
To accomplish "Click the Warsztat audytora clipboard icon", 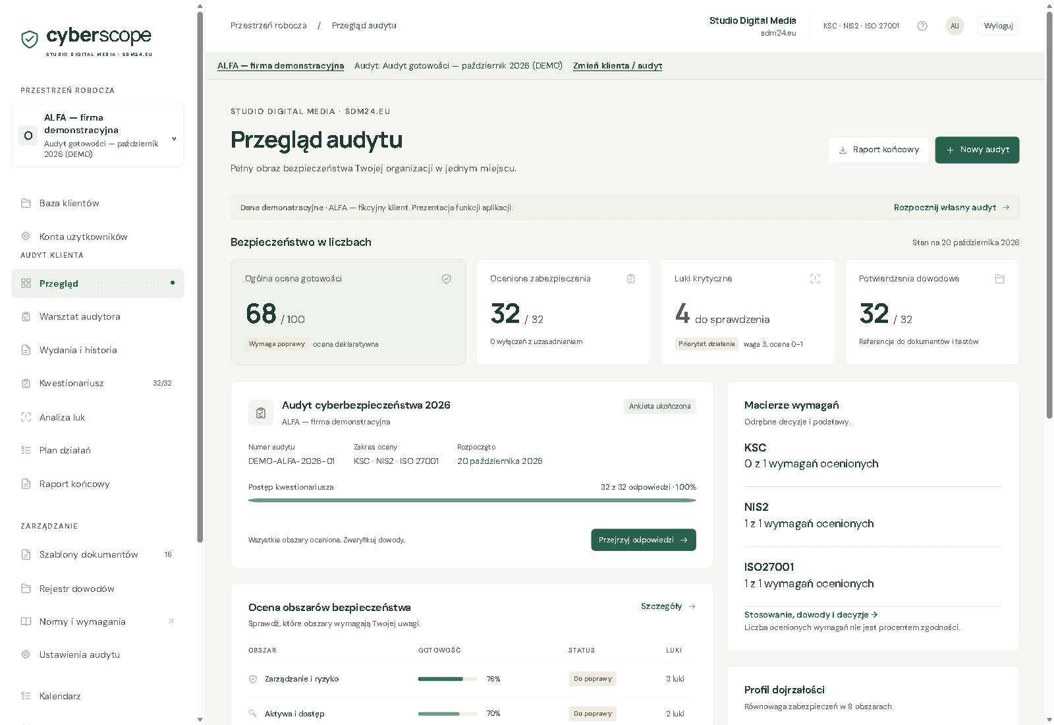I will [26, 316].
